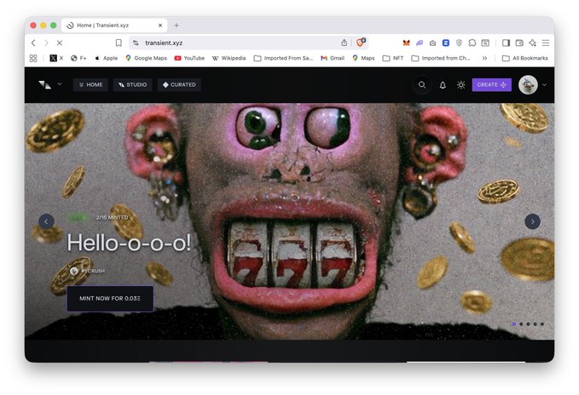Click the site settings icon in address bar
Image resolution: width=579 pixels, height=395 pixels.
[x=136, y=43]
